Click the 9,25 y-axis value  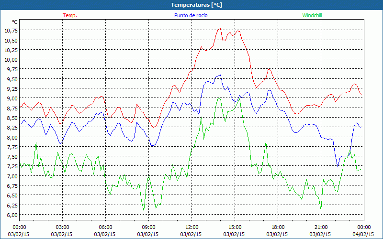[x=12, y=89]
